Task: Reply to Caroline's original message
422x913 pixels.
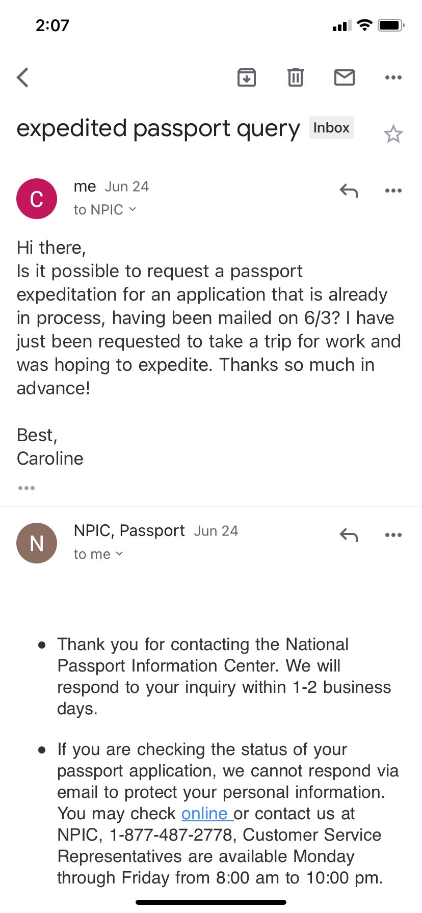Action: coord(349,191)
